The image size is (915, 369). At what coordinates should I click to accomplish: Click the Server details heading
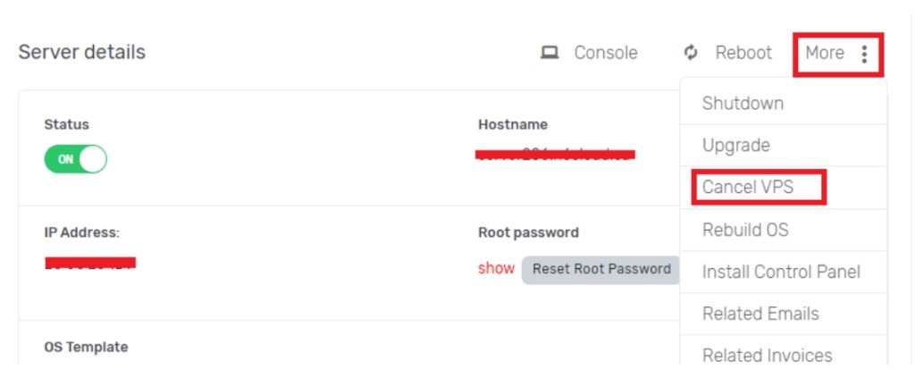pos(81,52)
